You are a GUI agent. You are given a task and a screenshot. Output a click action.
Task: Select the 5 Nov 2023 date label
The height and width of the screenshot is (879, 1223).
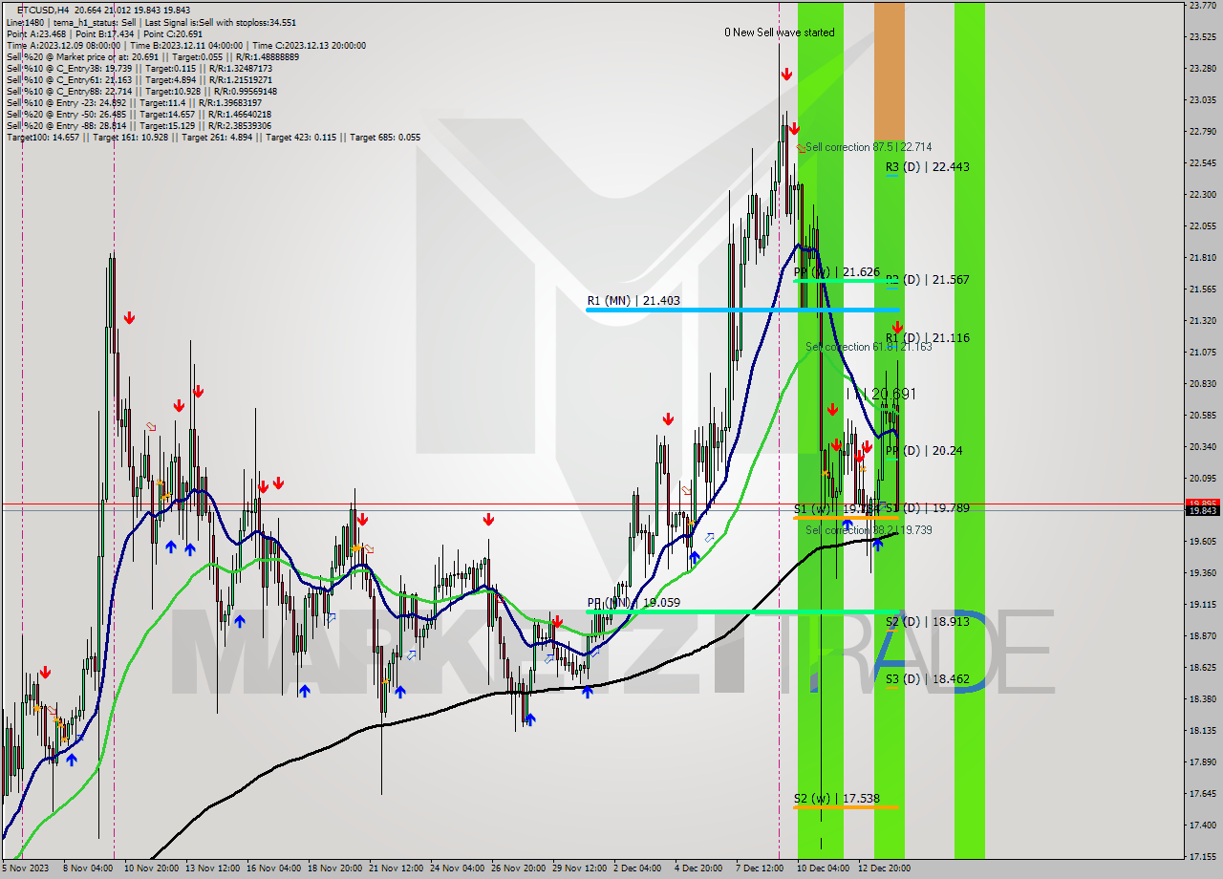tap(23, 868)
